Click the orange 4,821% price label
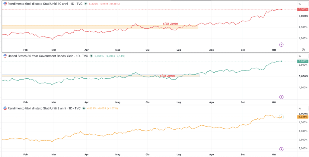The height and width of the screenshot is (157, 309). [x=302, y=117]
